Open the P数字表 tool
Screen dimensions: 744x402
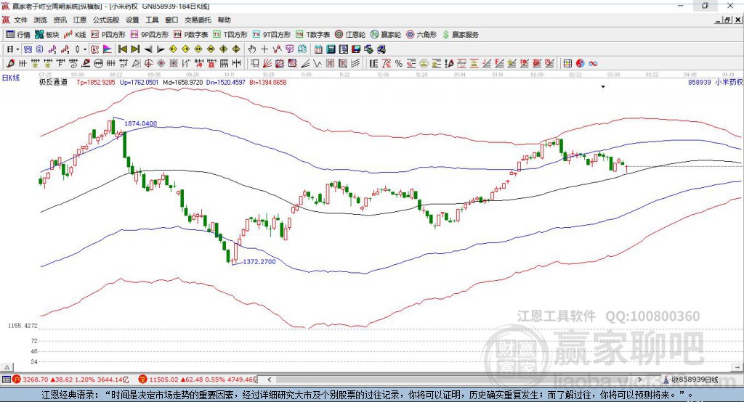point(190,35)
